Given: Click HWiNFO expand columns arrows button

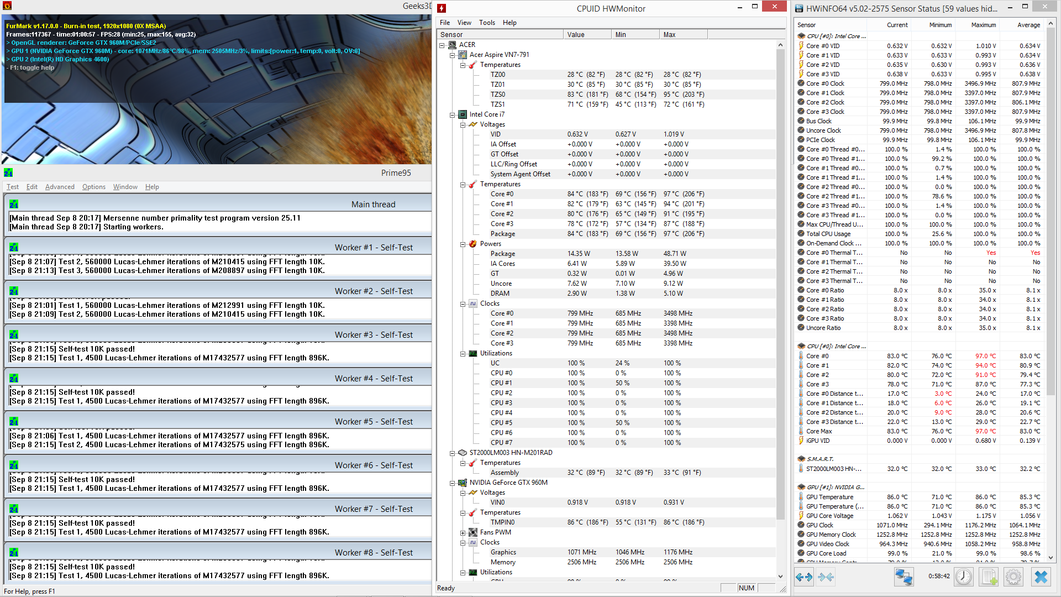Looking at the screenshot, I should (x=804, y=577).
